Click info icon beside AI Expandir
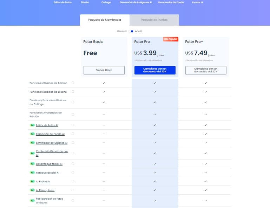 (x=73, y=181)
